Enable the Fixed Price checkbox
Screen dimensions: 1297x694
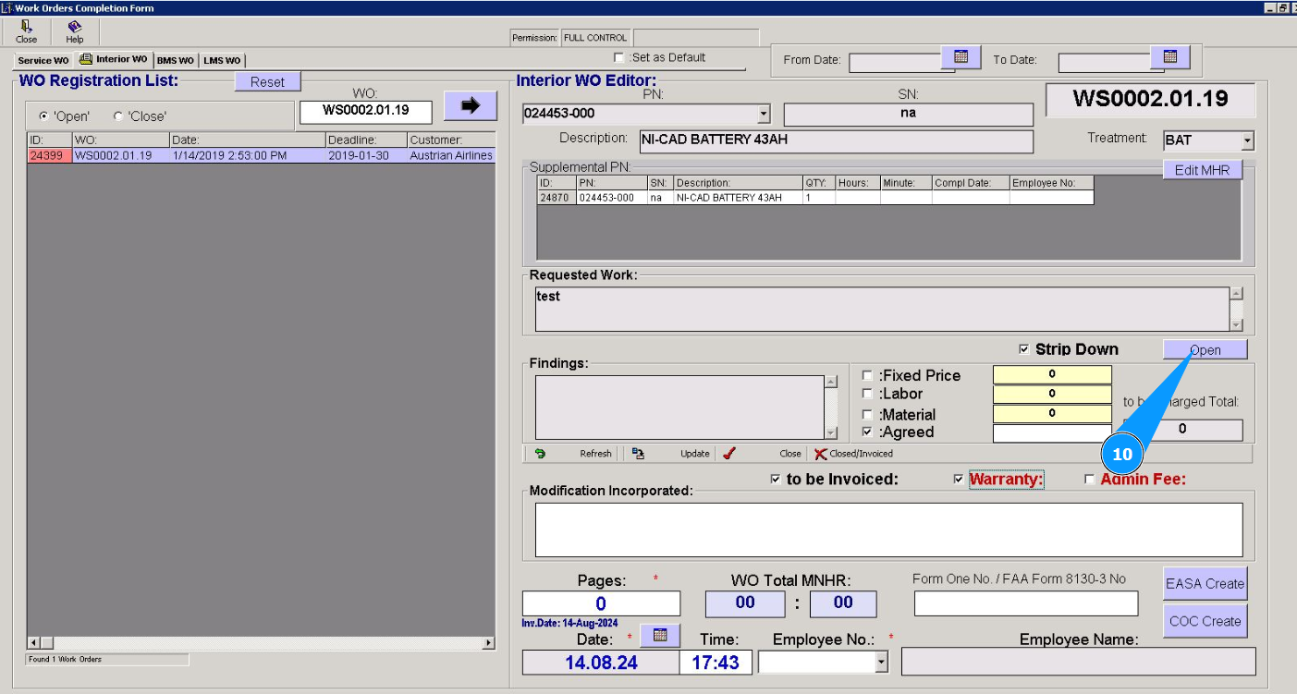pos(867,375)
